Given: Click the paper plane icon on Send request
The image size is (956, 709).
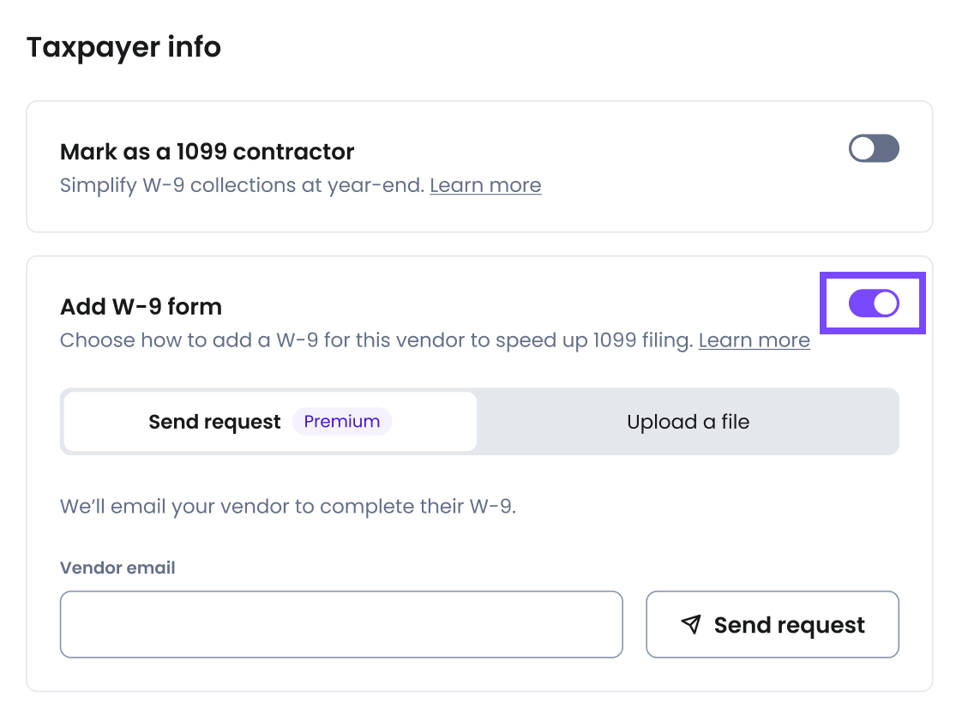Looking at the screenshot, I should (691, 624).
